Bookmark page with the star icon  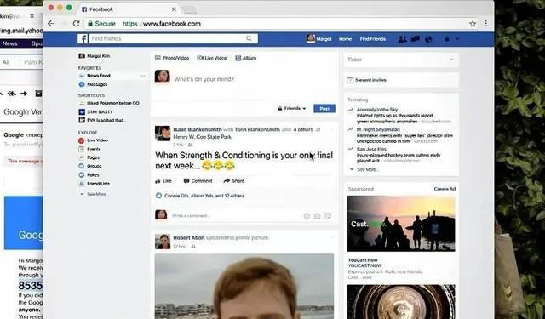(x=473, y=24)
